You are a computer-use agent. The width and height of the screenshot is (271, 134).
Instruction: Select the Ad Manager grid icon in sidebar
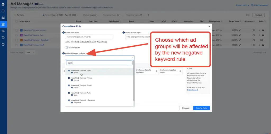point(3,24)
